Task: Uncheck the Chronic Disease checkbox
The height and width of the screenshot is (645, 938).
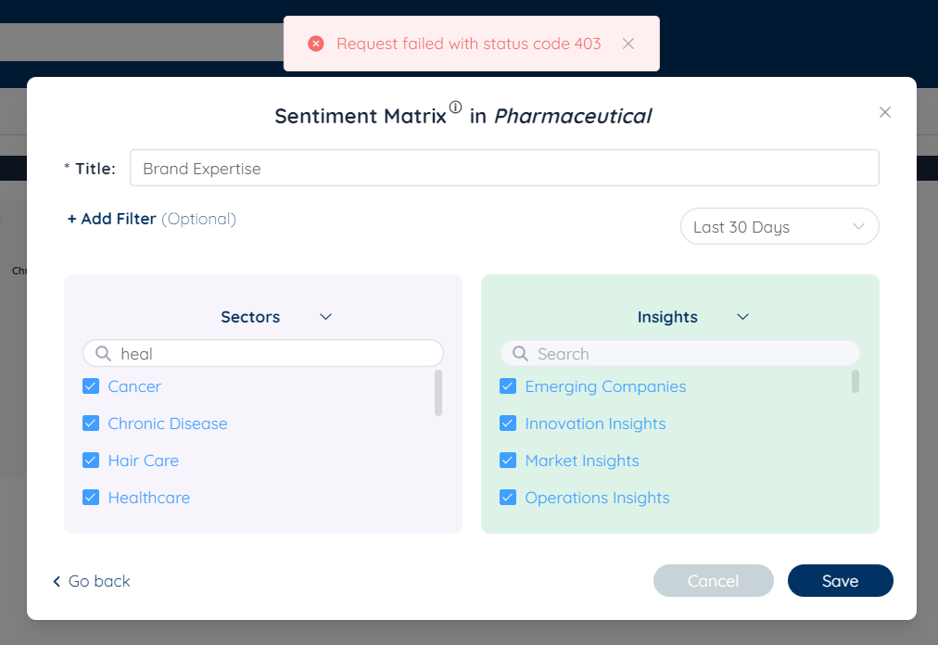Action: pos(91,424)
